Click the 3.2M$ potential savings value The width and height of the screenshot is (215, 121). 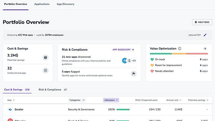point(12,56)
